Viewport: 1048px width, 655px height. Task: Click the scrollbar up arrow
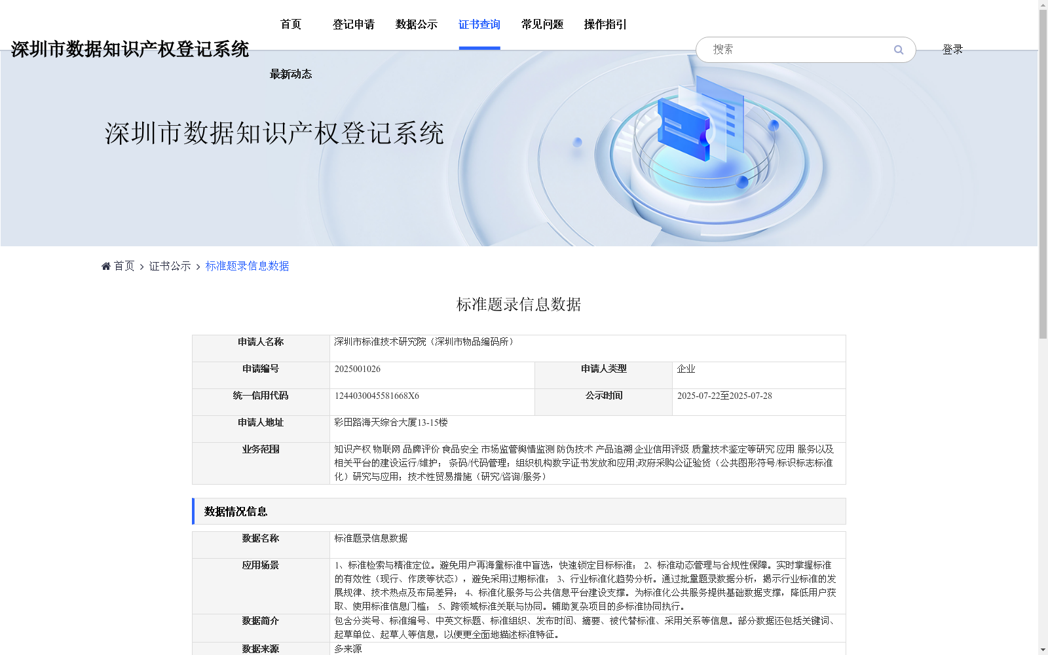tap(1043, 5)
